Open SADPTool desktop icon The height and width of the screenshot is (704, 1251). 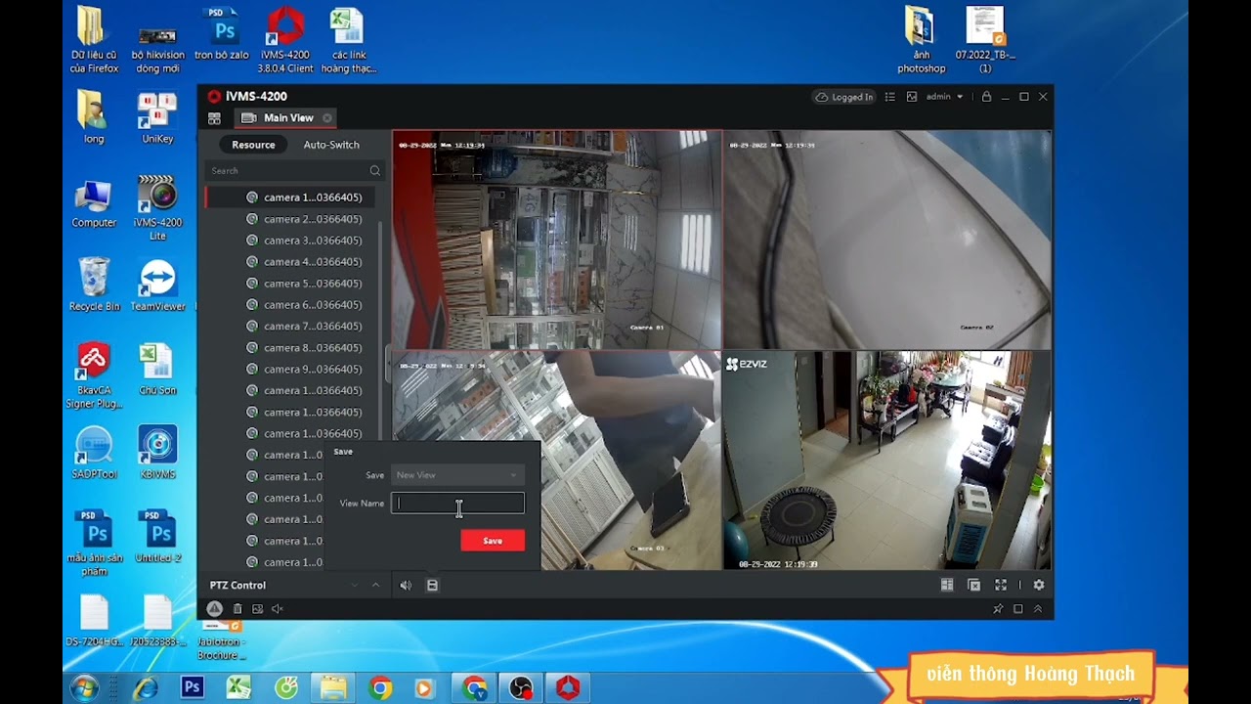pyautogui.click(x=94, y=453)
